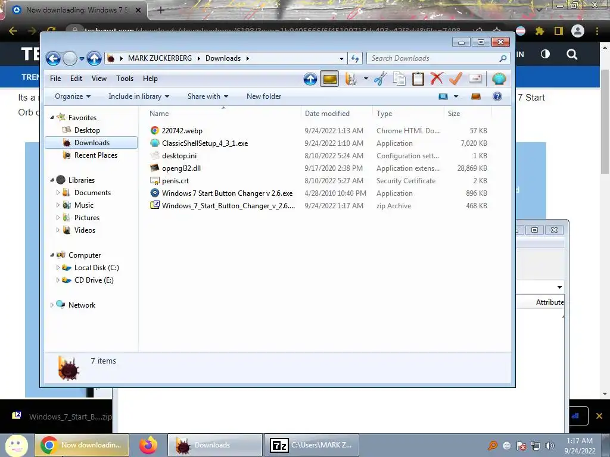Select Downloads in the navigation pane
The width and height of the screenshot is (610, 457).
coord(92,143)
